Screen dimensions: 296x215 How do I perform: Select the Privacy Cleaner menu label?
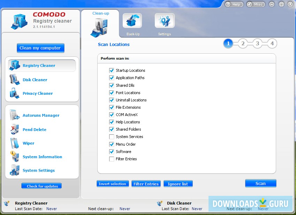coord(38,93)
